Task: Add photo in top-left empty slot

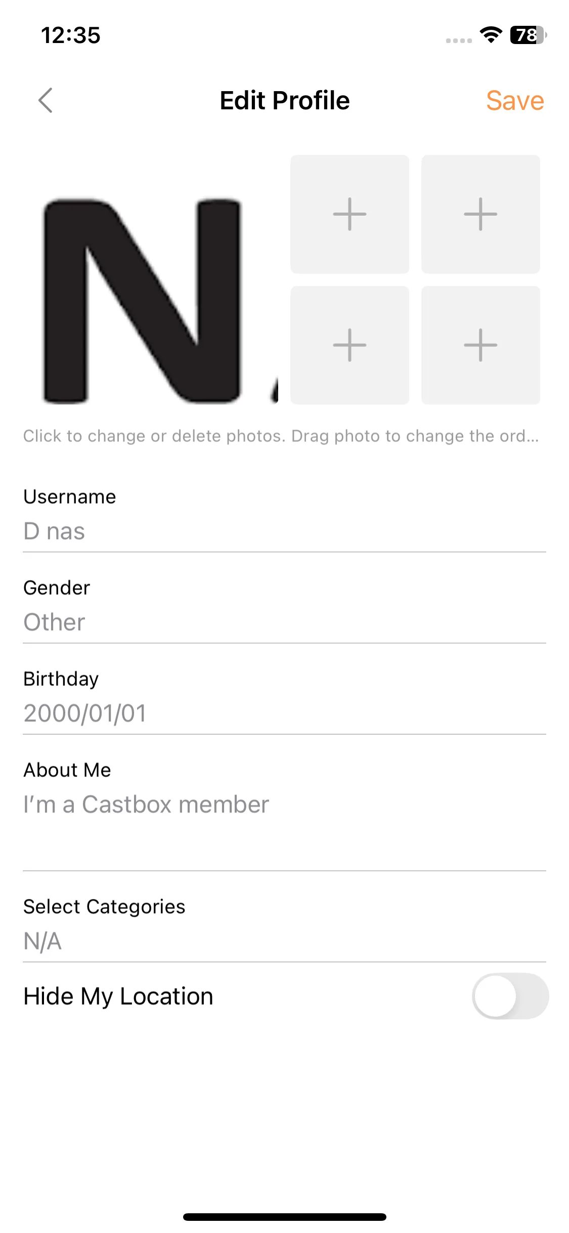Action: pyautogui.click(x=349, y=214)
